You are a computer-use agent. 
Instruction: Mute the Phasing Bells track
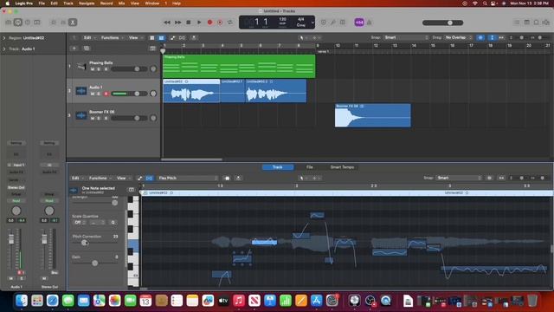[x=93, y=69]
